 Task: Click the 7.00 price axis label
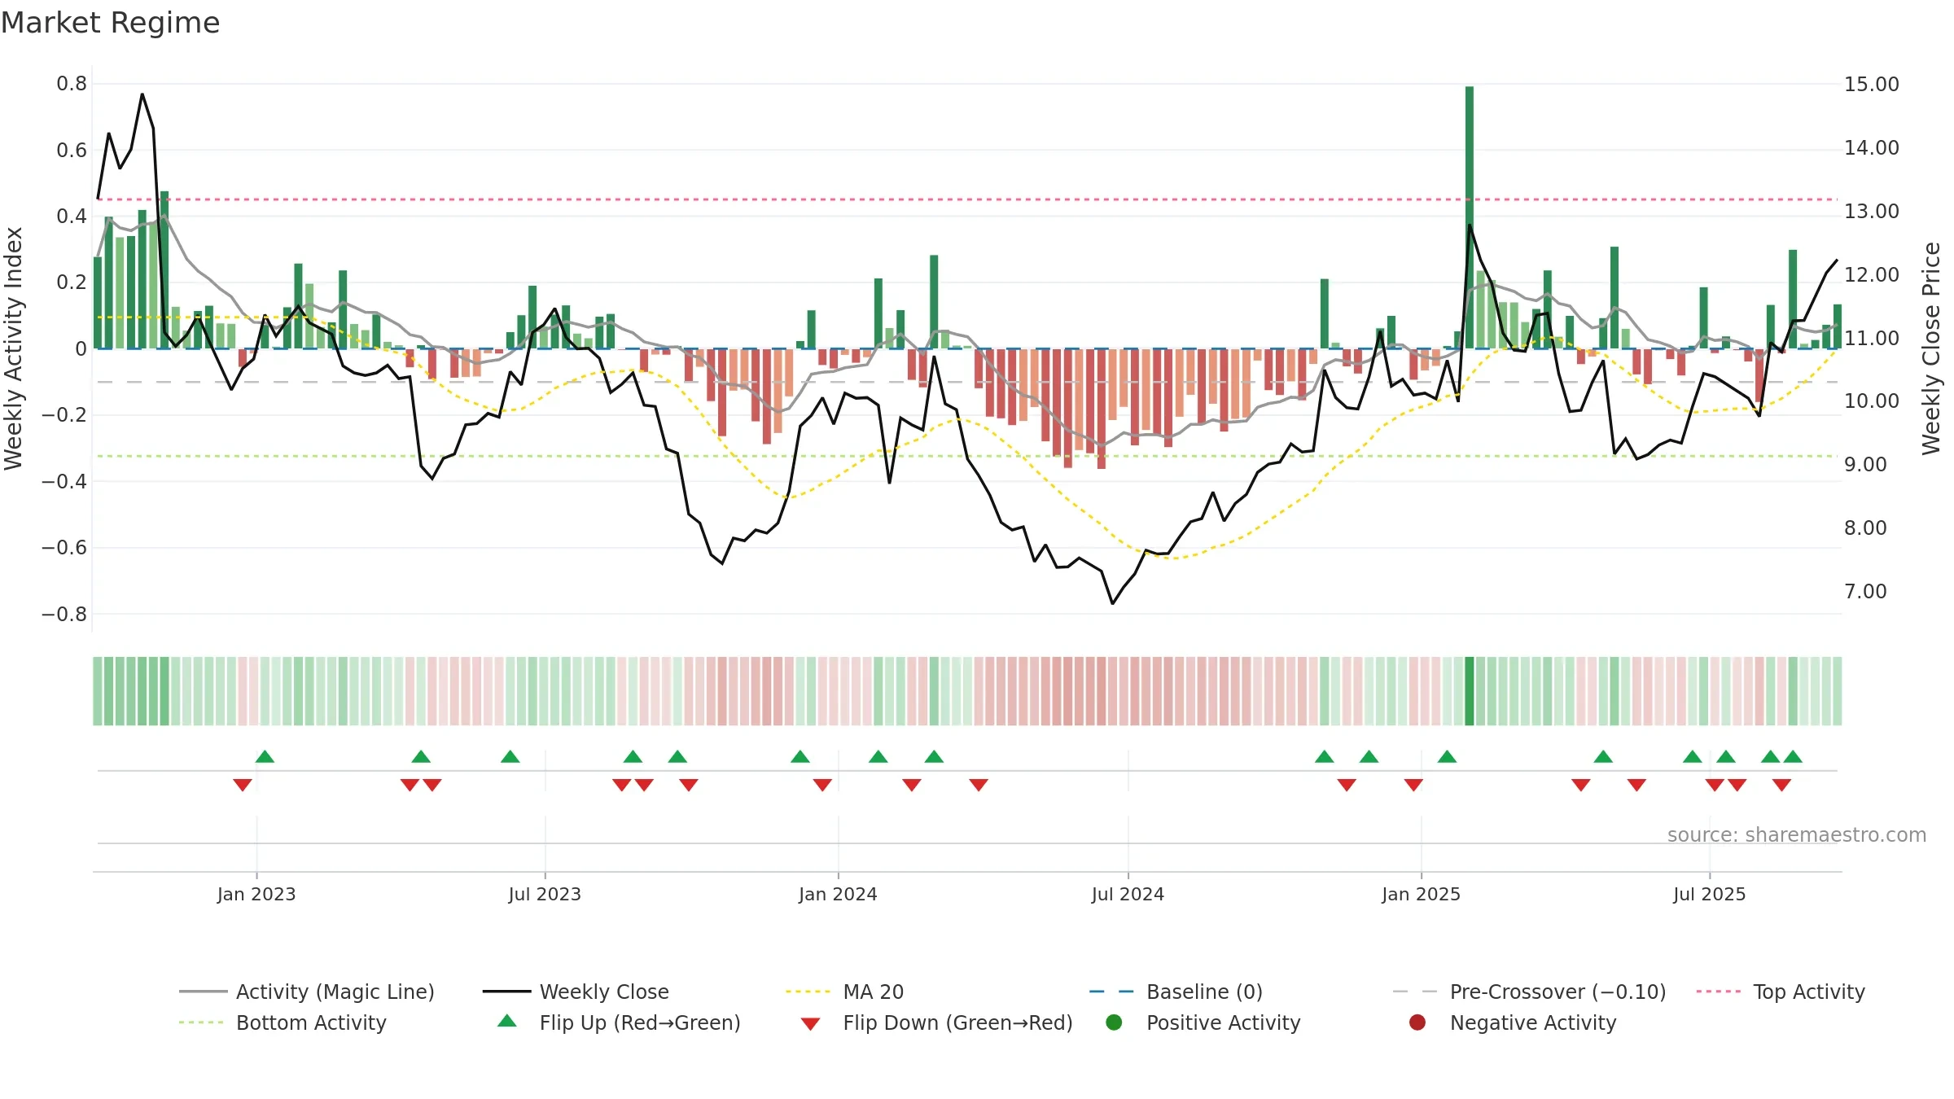(1865, 591)
